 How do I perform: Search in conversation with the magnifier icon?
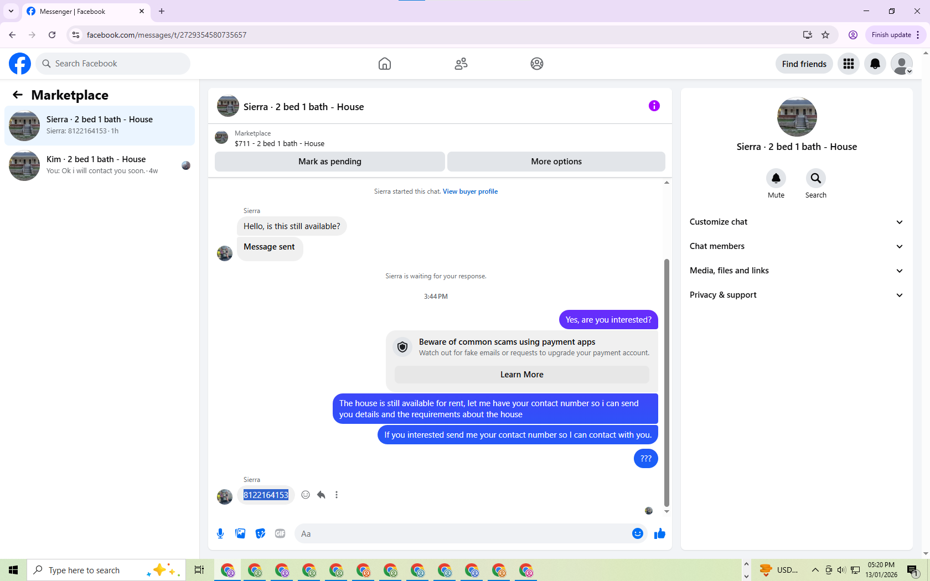click(x=816, y=178)
